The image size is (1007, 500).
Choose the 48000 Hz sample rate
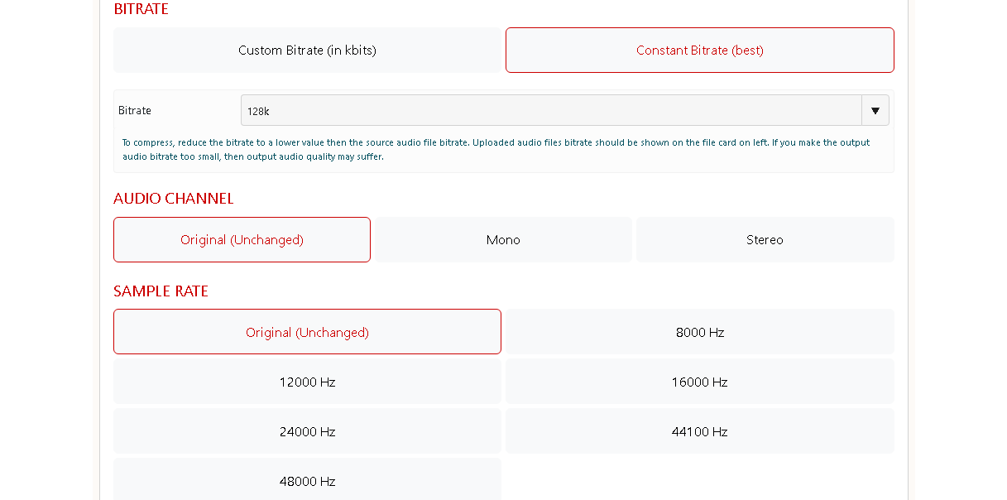click(307, 481)
